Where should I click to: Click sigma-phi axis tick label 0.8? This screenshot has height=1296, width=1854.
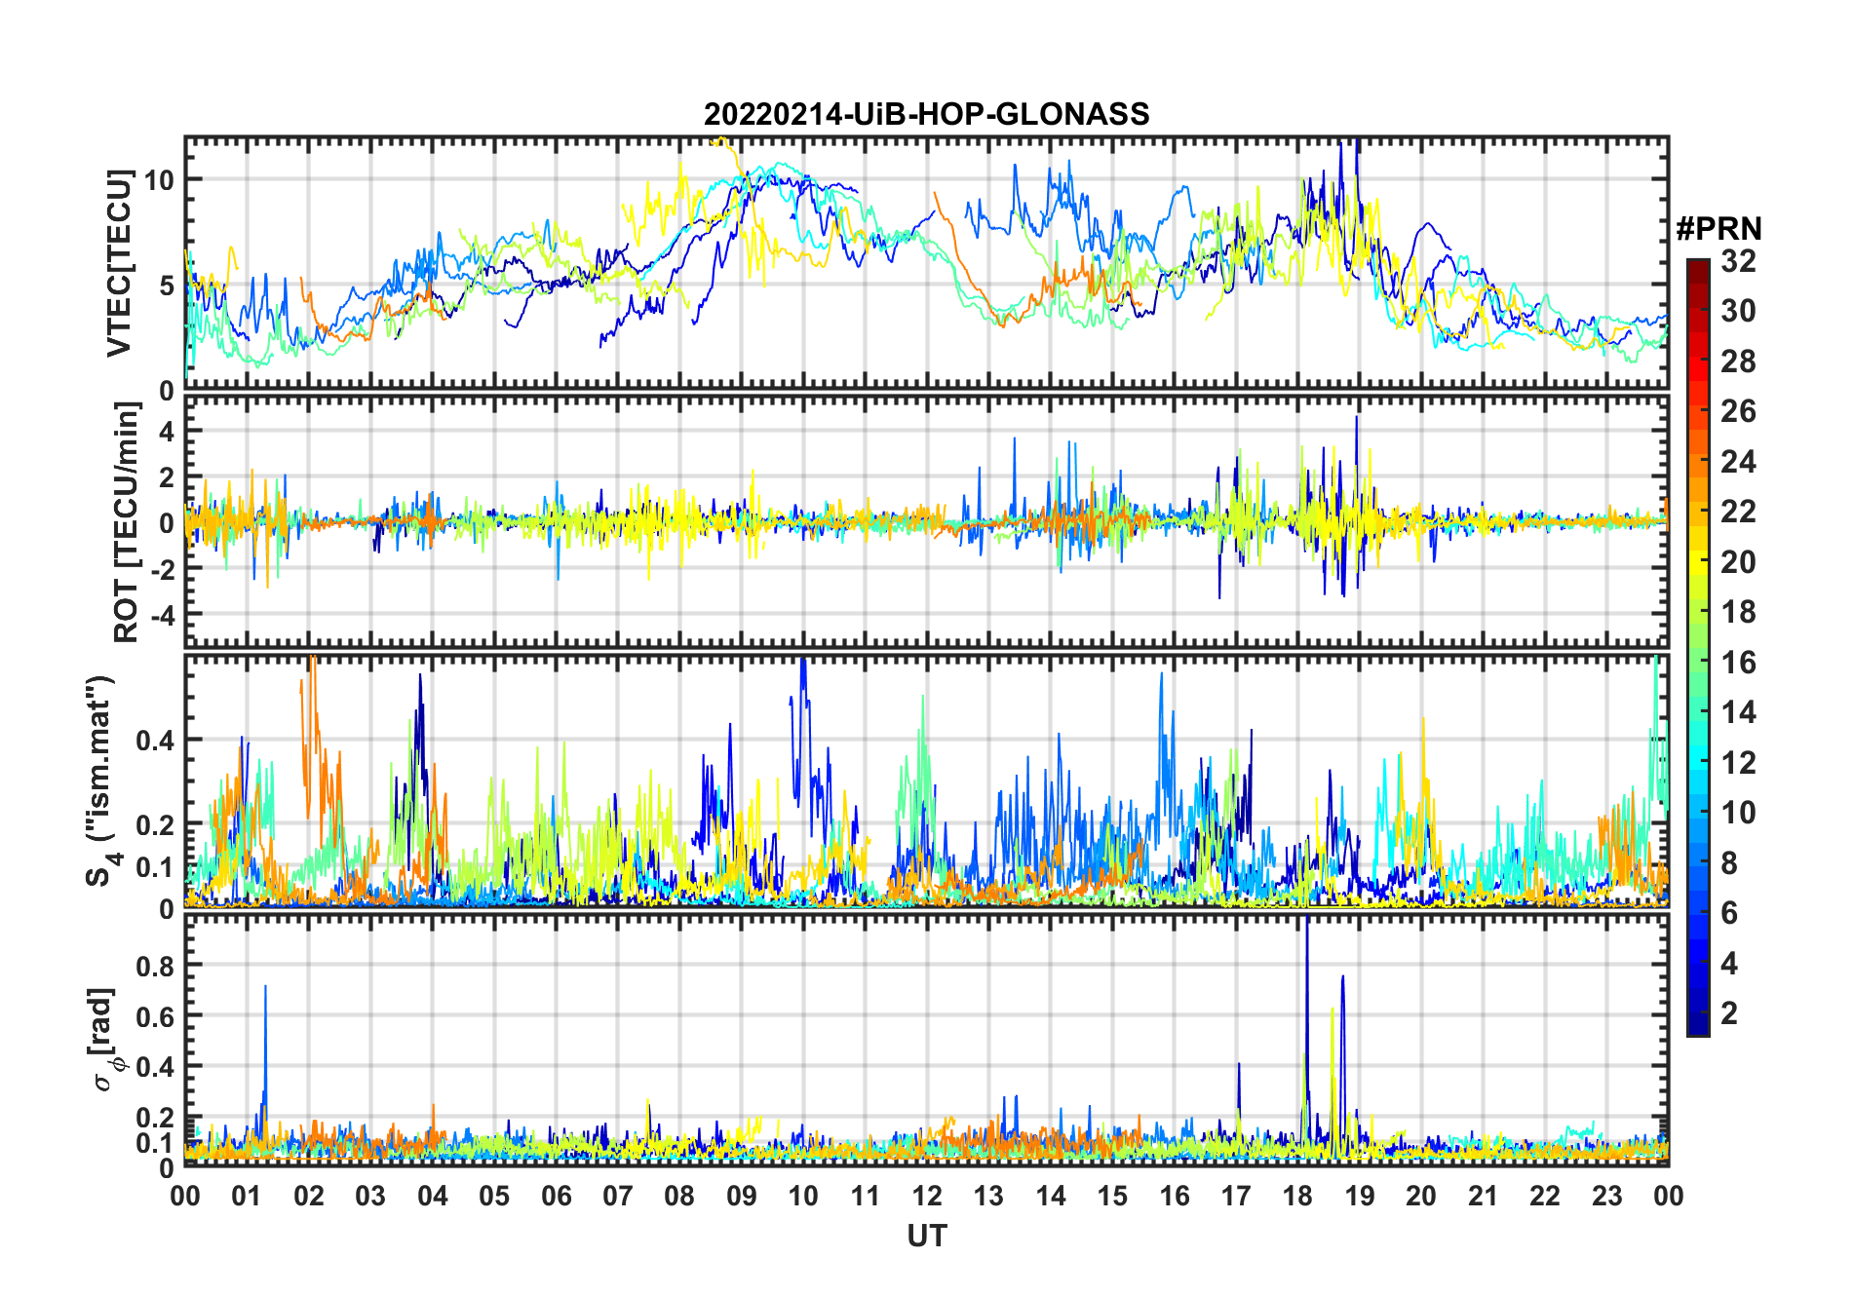pos(155,966)
